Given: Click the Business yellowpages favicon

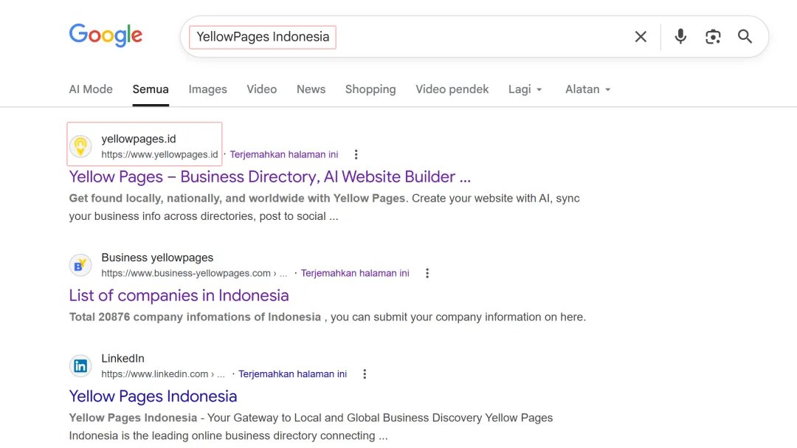Looking at the screenshot, I should 80,265.
